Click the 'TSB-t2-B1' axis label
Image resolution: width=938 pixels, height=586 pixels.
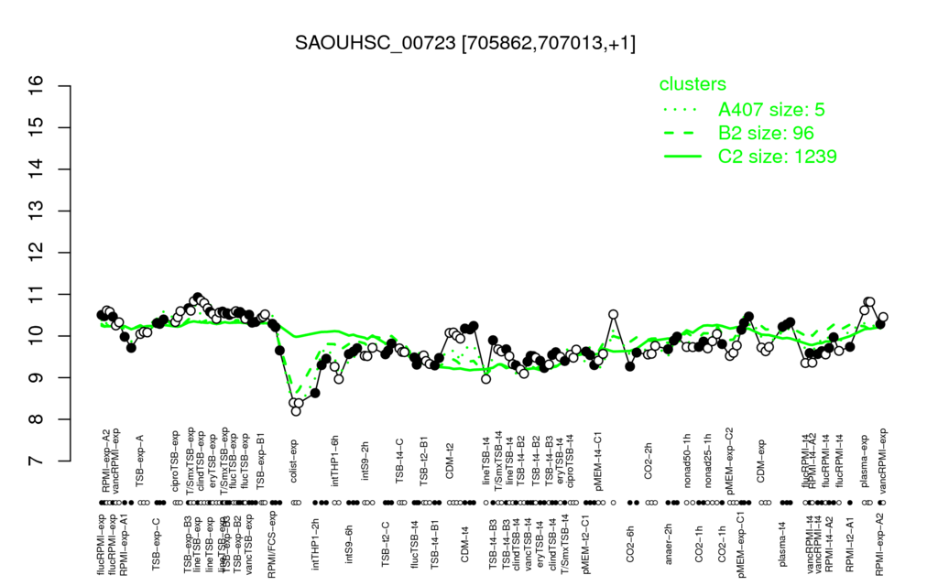(x=424, y=463)
